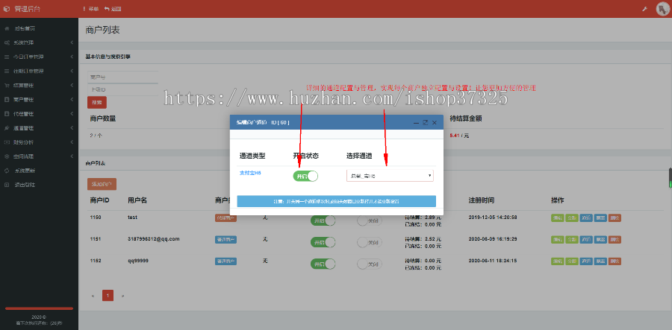Click the list icon beside 今日订单管理
672x330 pixels.
tap(7, 57)
